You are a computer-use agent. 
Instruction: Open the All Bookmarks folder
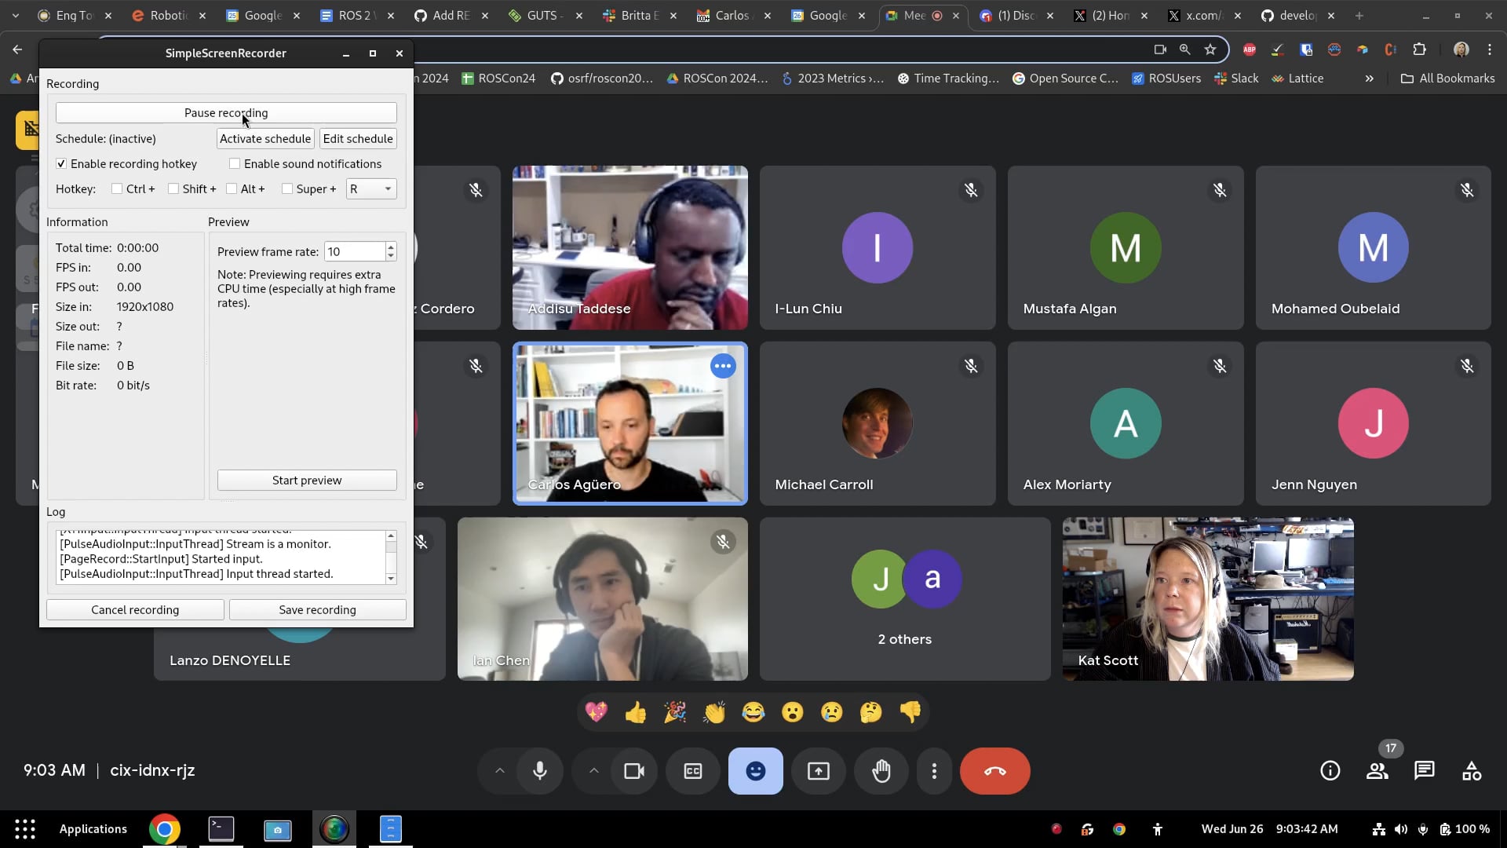coord(1448,79)
